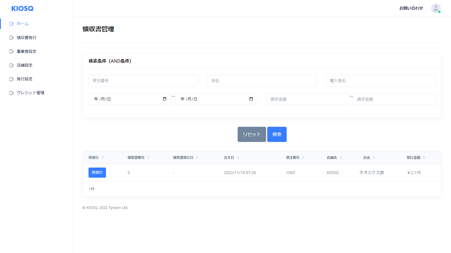Focus the minimum 請求金額 field
The height and width of the screenshot is (253, 451).
pos(308,99)
